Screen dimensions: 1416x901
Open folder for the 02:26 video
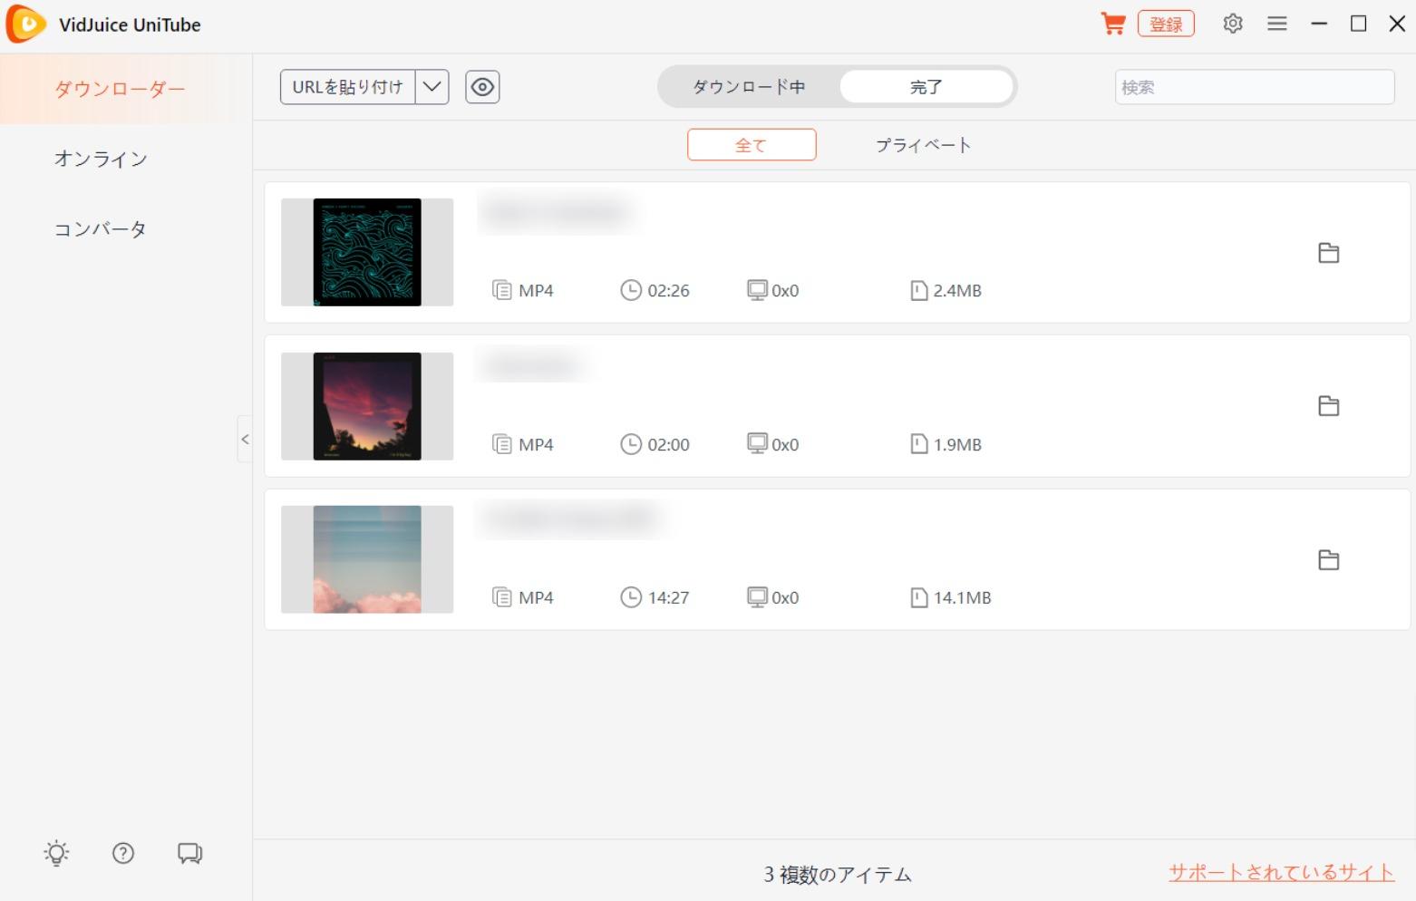[1329, 253]
